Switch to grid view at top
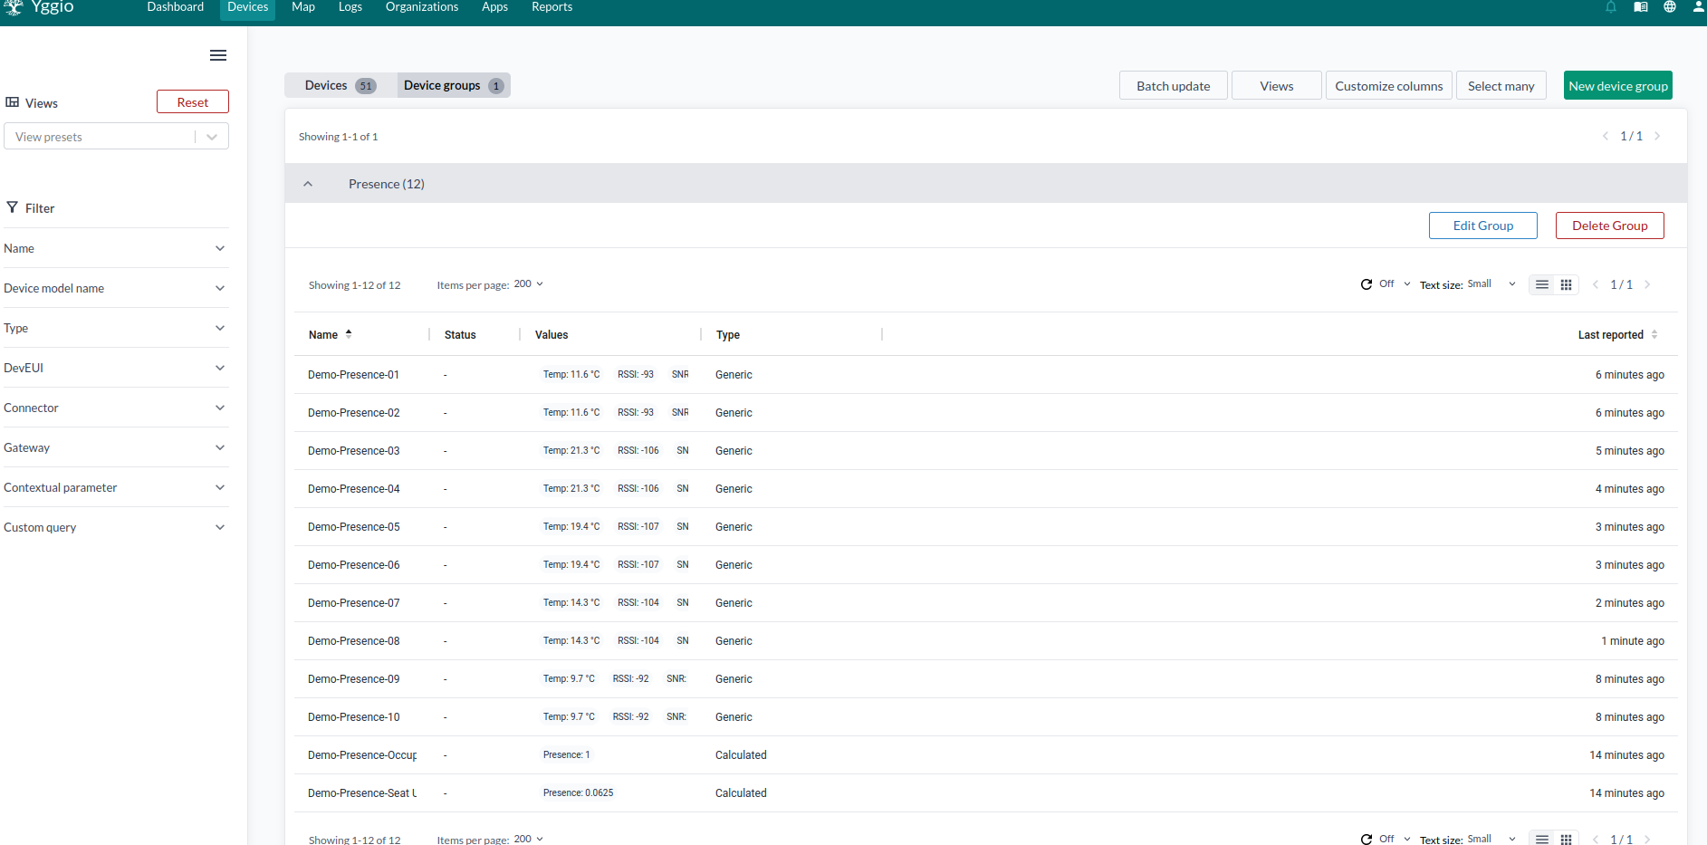This screenshot has height=845, width=1707. 1567,284
